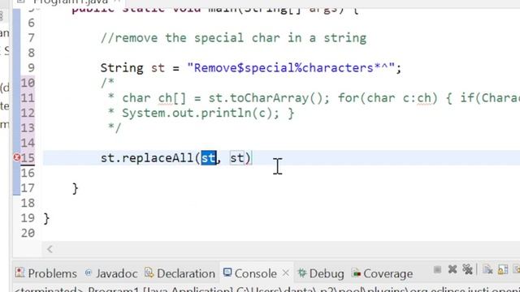The width and height of the screenshot is (520, 292).
Task: Click "toCharArray()" in the commented code
Action: coord(276,98)
